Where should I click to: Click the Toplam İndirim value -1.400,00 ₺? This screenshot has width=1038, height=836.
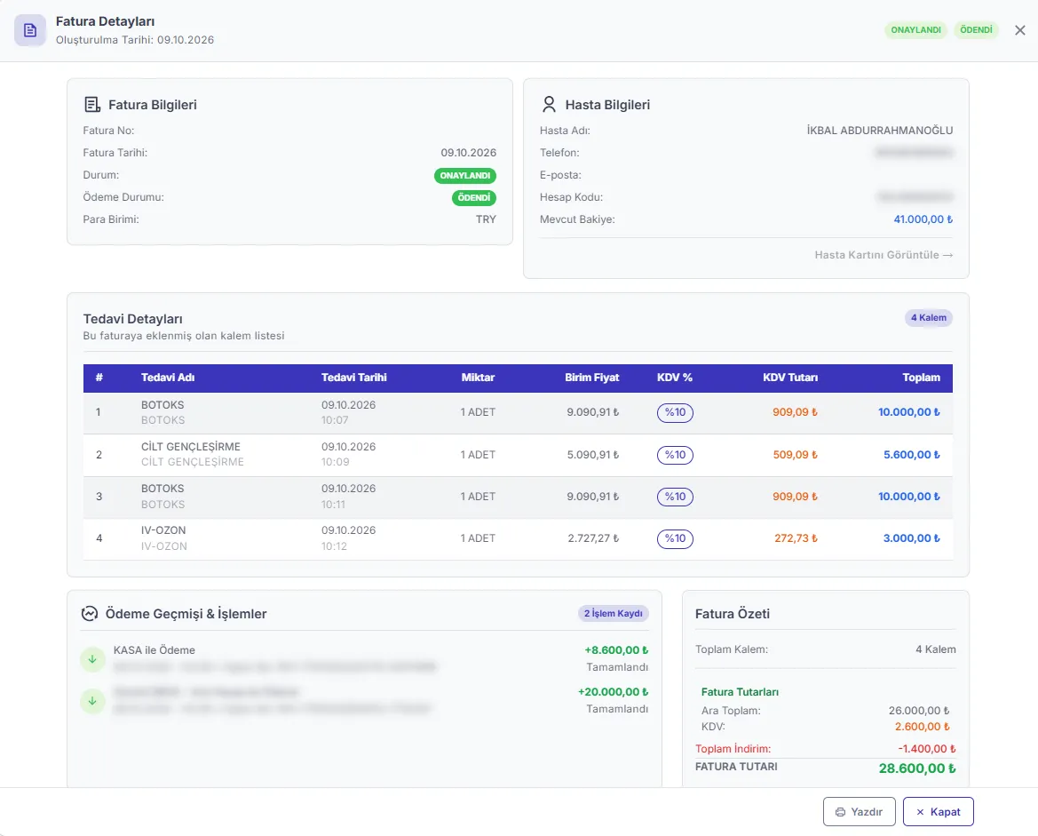(927, 749)
